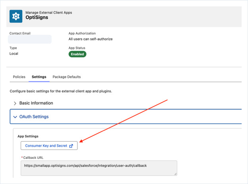Viewport: 248px width, 184px height.
Task: Click 'All users can self-authorize' text
Action: point(91,39)
